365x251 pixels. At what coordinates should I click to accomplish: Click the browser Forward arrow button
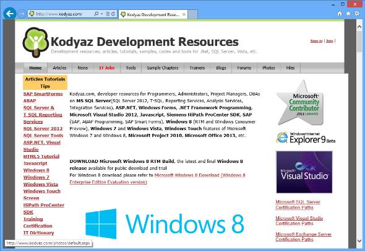[x=22, y=14]
